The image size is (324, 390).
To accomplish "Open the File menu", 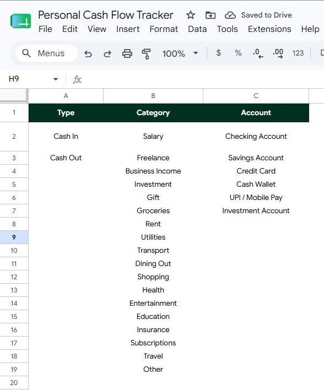I will [45, 29].
